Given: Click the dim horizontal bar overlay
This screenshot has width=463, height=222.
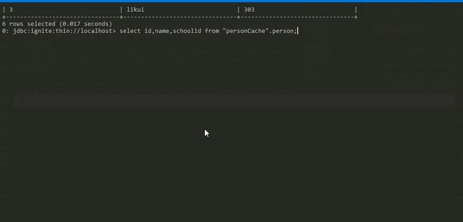Looking at the screenshot, I should (234, 100).
